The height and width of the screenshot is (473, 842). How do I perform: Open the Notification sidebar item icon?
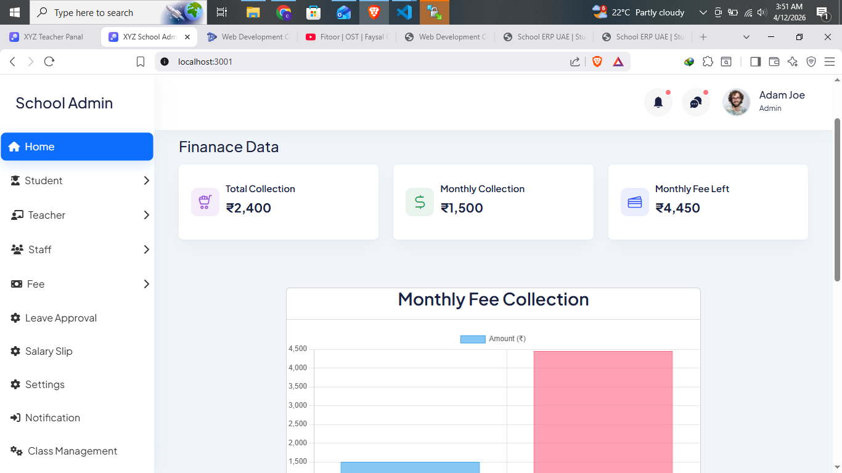click(x=15, y=418)
